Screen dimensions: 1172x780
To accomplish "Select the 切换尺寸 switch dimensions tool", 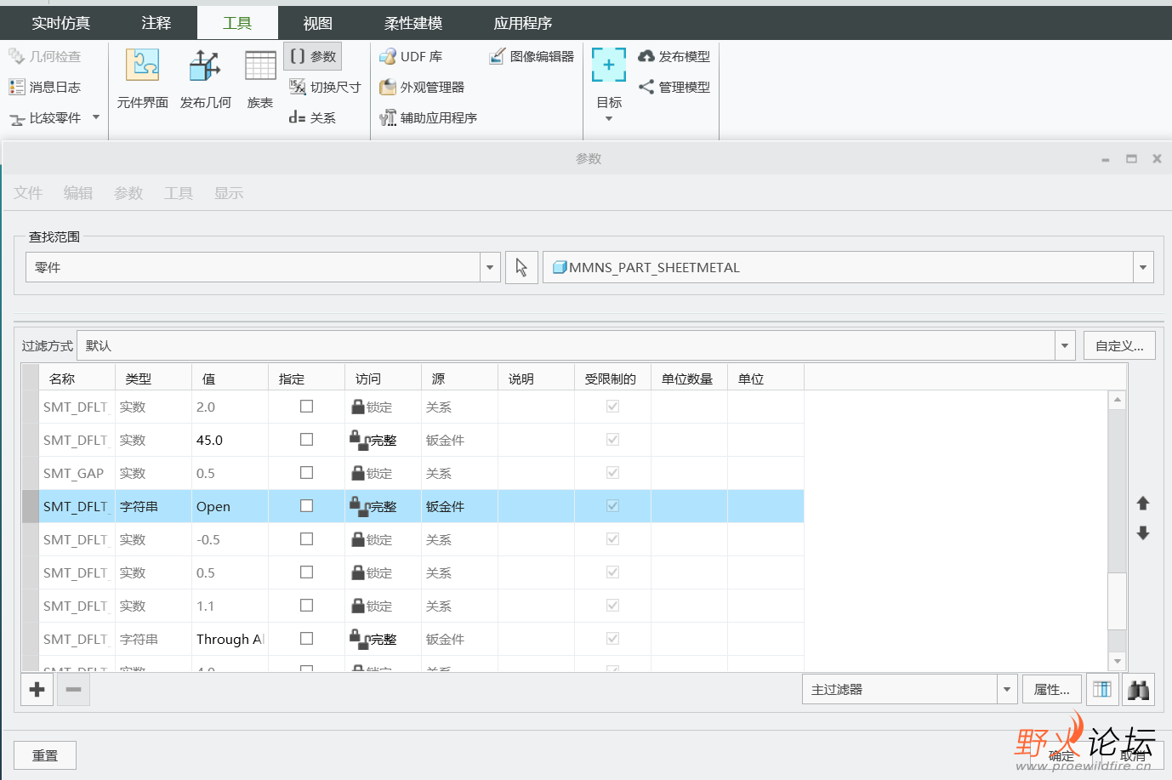I will point(325,87).
